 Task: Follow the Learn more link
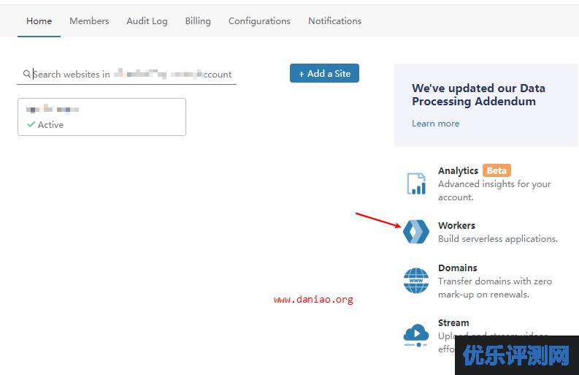pyautogui.click(x=435, y=124)
